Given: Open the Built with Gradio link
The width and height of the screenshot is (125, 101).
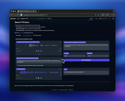Looking at the screenshot, I should [x=63, y=90].
